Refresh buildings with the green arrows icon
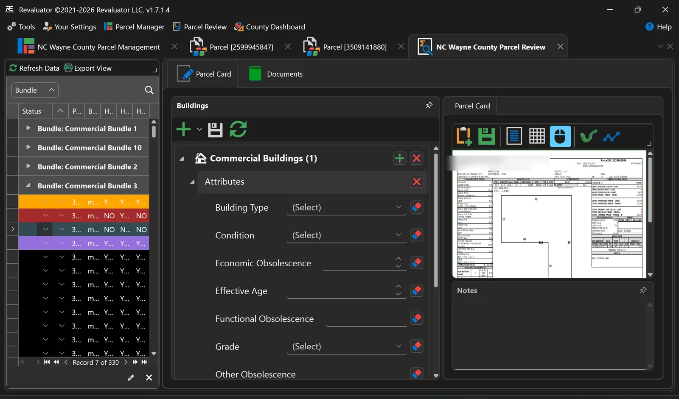The height and width of the screenshot is (399, 679). 238,129
